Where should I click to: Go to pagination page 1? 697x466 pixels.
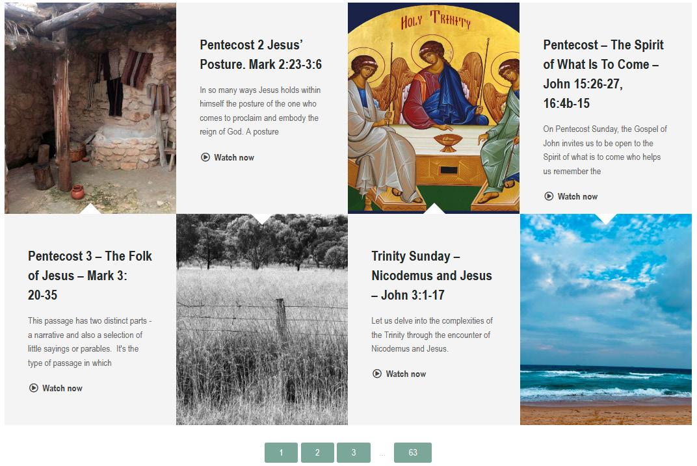tap(281, 452)
